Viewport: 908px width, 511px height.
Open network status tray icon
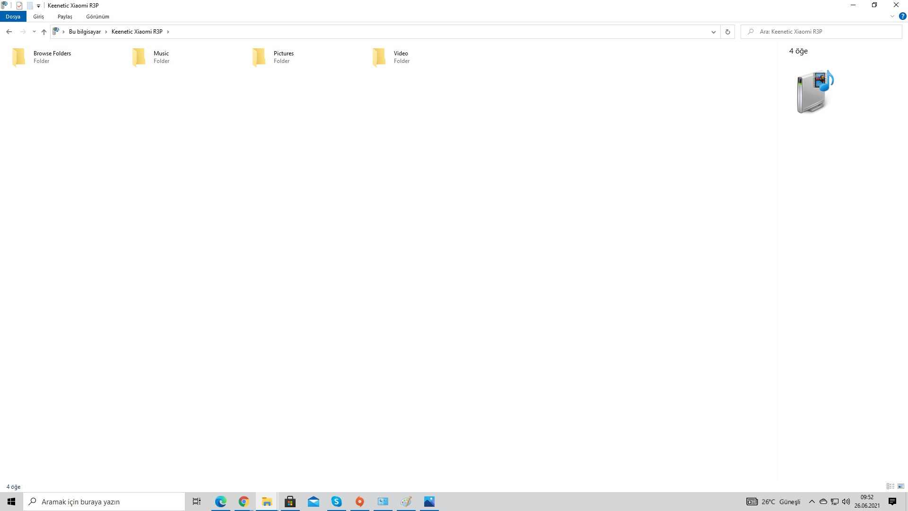[835, 502]
